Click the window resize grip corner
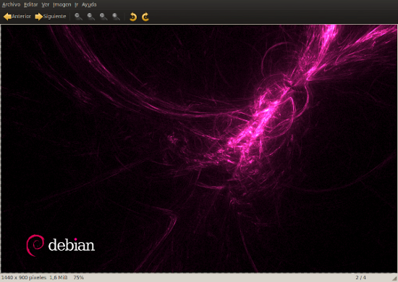Viewport: 398px width, 282px height. tap(394, 278)
